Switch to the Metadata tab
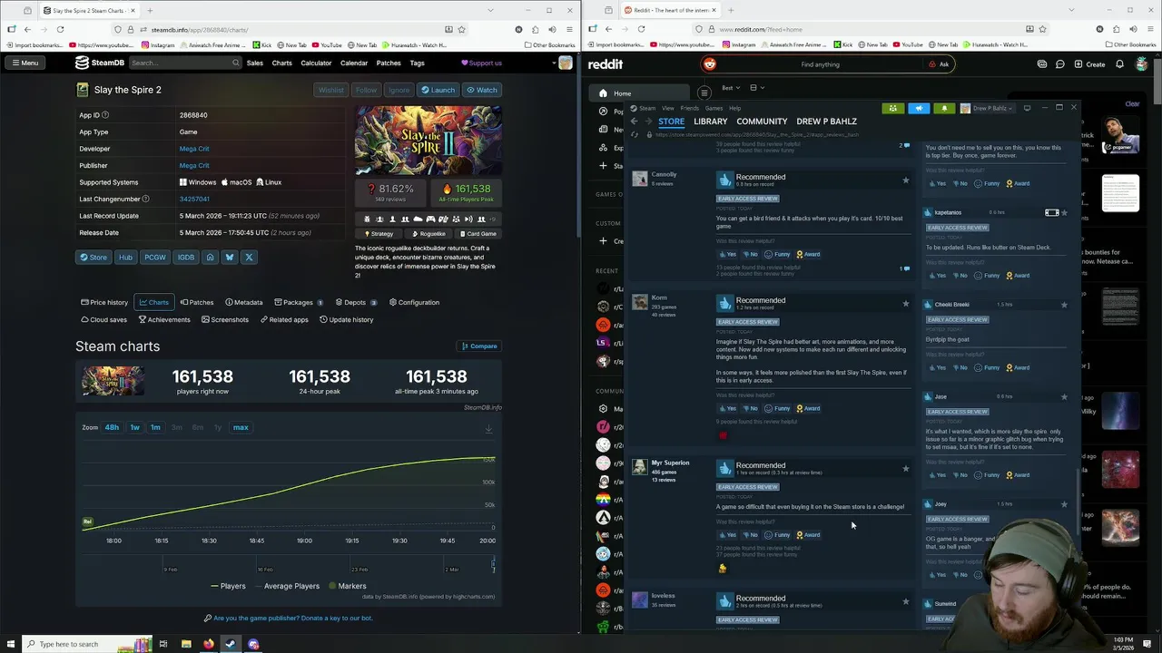 pyautogui.click(x=243, y=302)
